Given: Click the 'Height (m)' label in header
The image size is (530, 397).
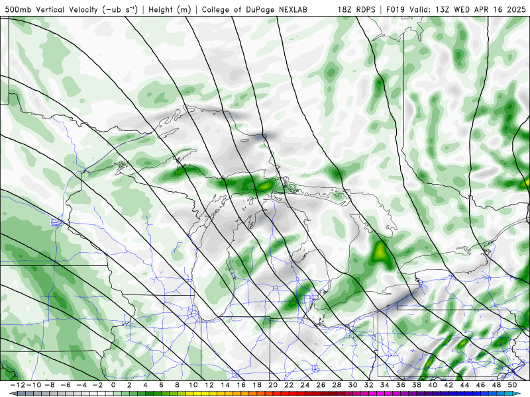Looking at the screenshot, I should (170, 9).
